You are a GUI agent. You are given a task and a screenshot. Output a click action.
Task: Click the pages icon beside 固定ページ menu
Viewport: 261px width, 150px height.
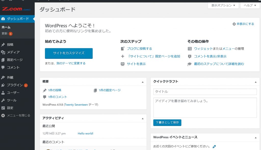3,60
